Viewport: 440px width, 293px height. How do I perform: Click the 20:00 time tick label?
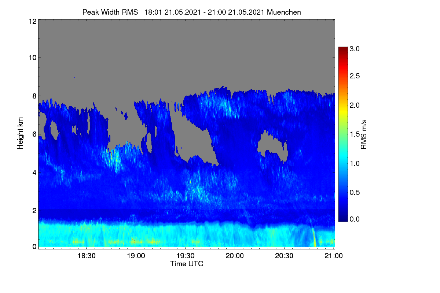(235, 256)
